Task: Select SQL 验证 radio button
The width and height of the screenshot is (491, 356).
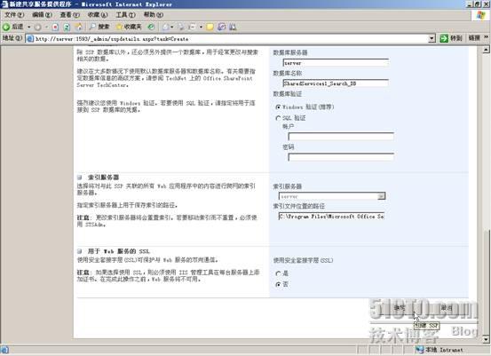Action: click(x=278, y=118)
